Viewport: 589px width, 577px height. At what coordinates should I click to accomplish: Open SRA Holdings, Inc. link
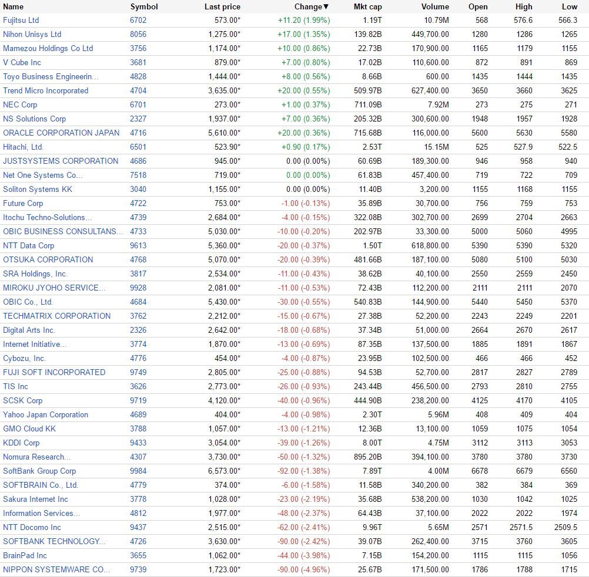pyautogui.click(x=35, y=274)
